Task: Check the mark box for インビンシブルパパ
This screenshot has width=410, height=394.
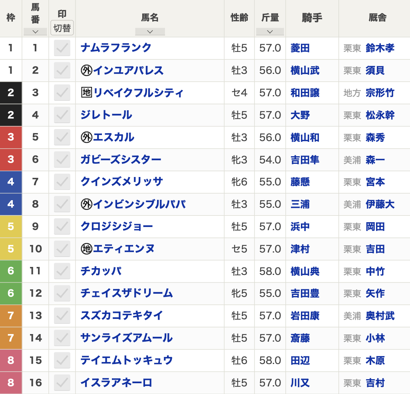Action: coord(62,204)
